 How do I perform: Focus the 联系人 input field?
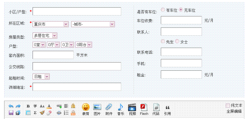point(181,32)
